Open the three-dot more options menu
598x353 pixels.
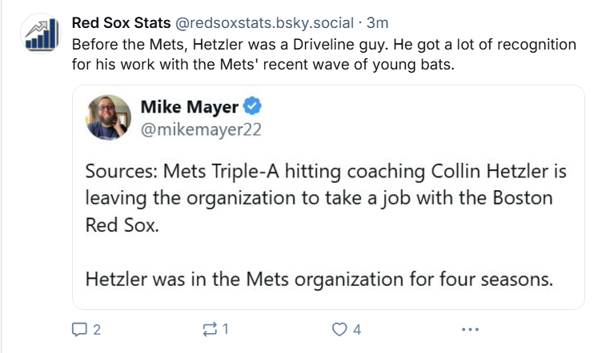pyautogui.click(x=471, y=329)
